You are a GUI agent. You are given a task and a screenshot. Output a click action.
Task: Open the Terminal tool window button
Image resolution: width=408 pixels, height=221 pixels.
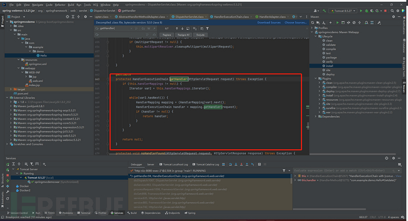(85, 213)
